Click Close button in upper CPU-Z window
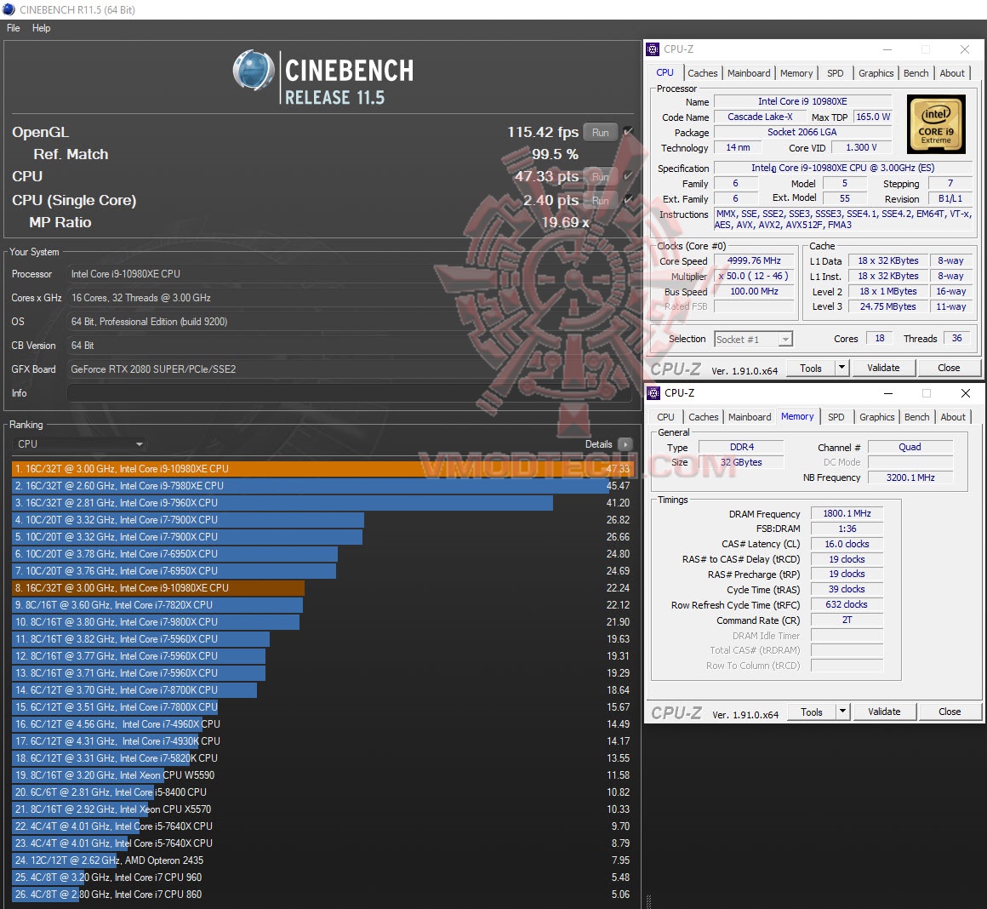Image resolution: width=987 pixels, height=909 pixels. pos(949,368)
